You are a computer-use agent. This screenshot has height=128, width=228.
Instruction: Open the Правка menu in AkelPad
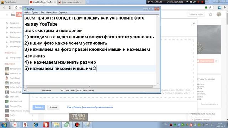[35, 12]
